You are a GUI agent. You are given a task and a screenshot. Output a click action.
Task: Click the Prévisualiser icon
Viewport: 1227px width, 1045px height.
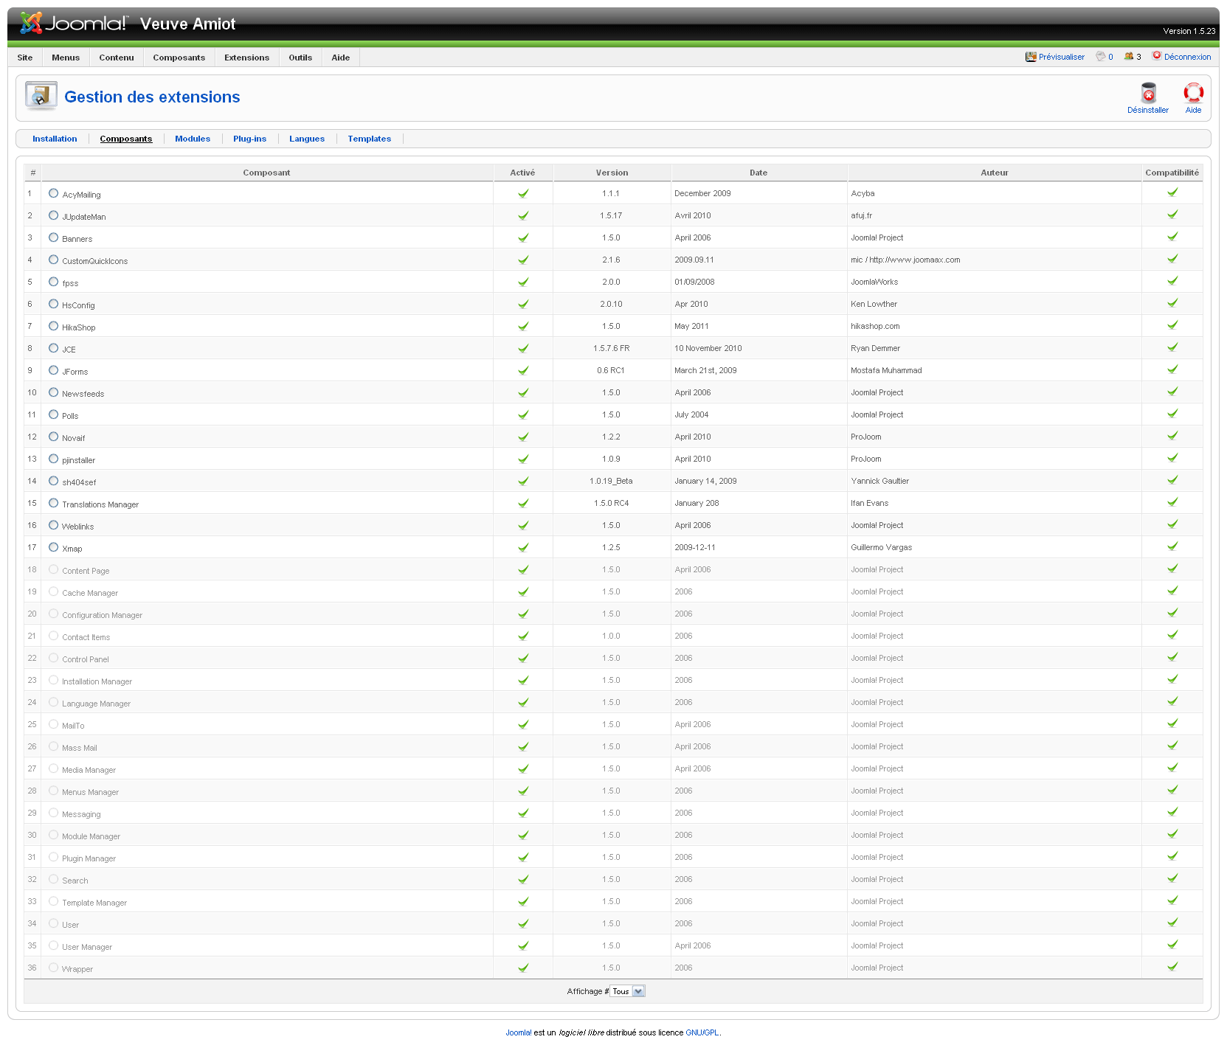coord(1031,57)
